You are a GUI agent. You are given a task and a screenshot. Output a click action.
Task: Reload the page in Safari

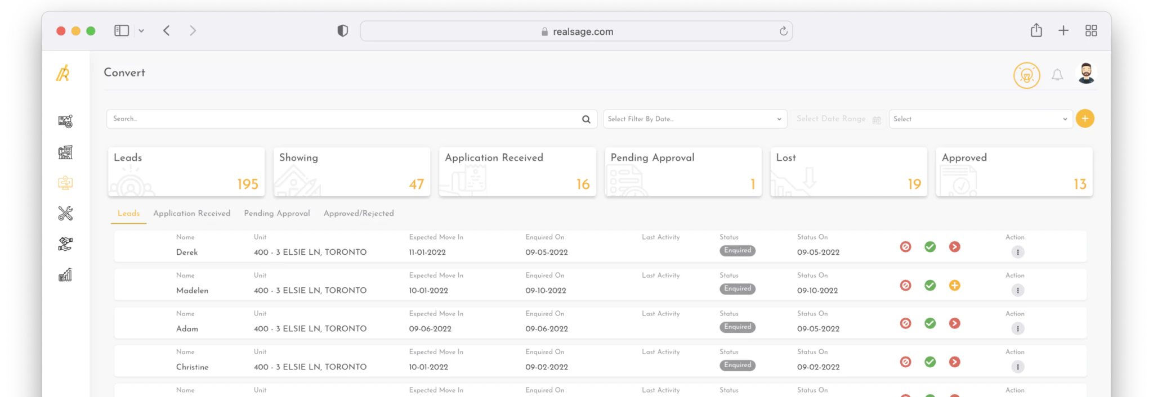pyautogui.click(x=783, y=31)
